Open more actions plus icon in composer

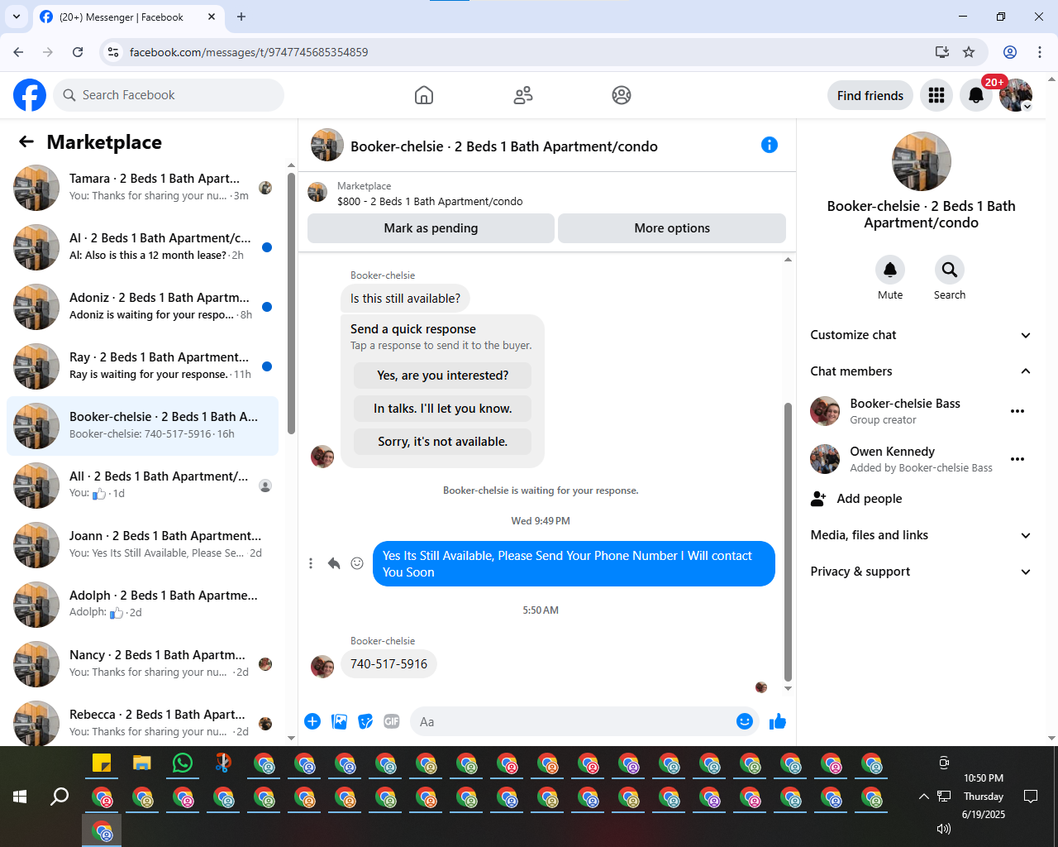[x=312, y=721]
